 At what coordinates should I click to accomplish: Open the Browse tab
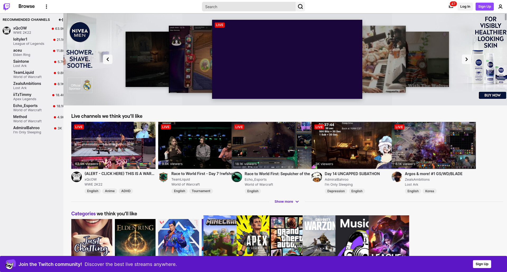[26, 6]
